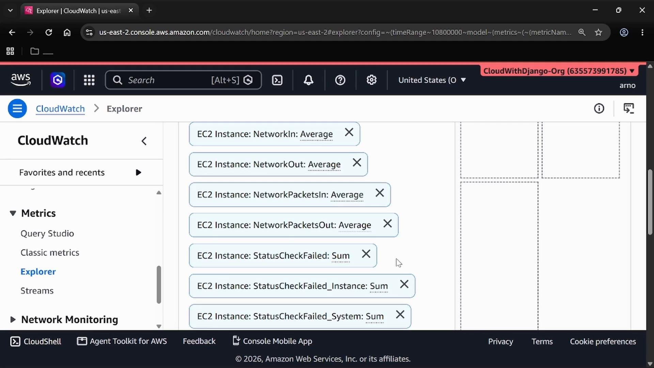This screenshot has height=368, width=654.
Task: Open the Feedback link
Action: click(x=199, y=341)
